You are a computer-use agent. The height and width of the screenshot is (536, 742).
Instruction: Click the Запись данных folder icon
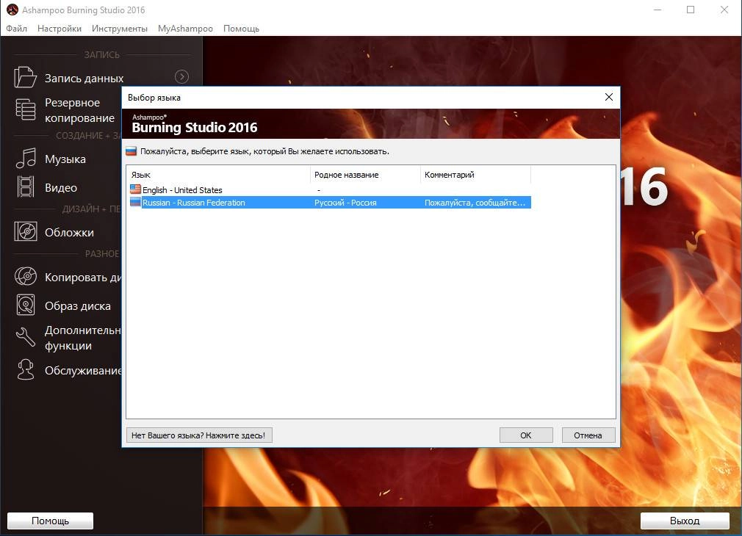coord(25,77)
